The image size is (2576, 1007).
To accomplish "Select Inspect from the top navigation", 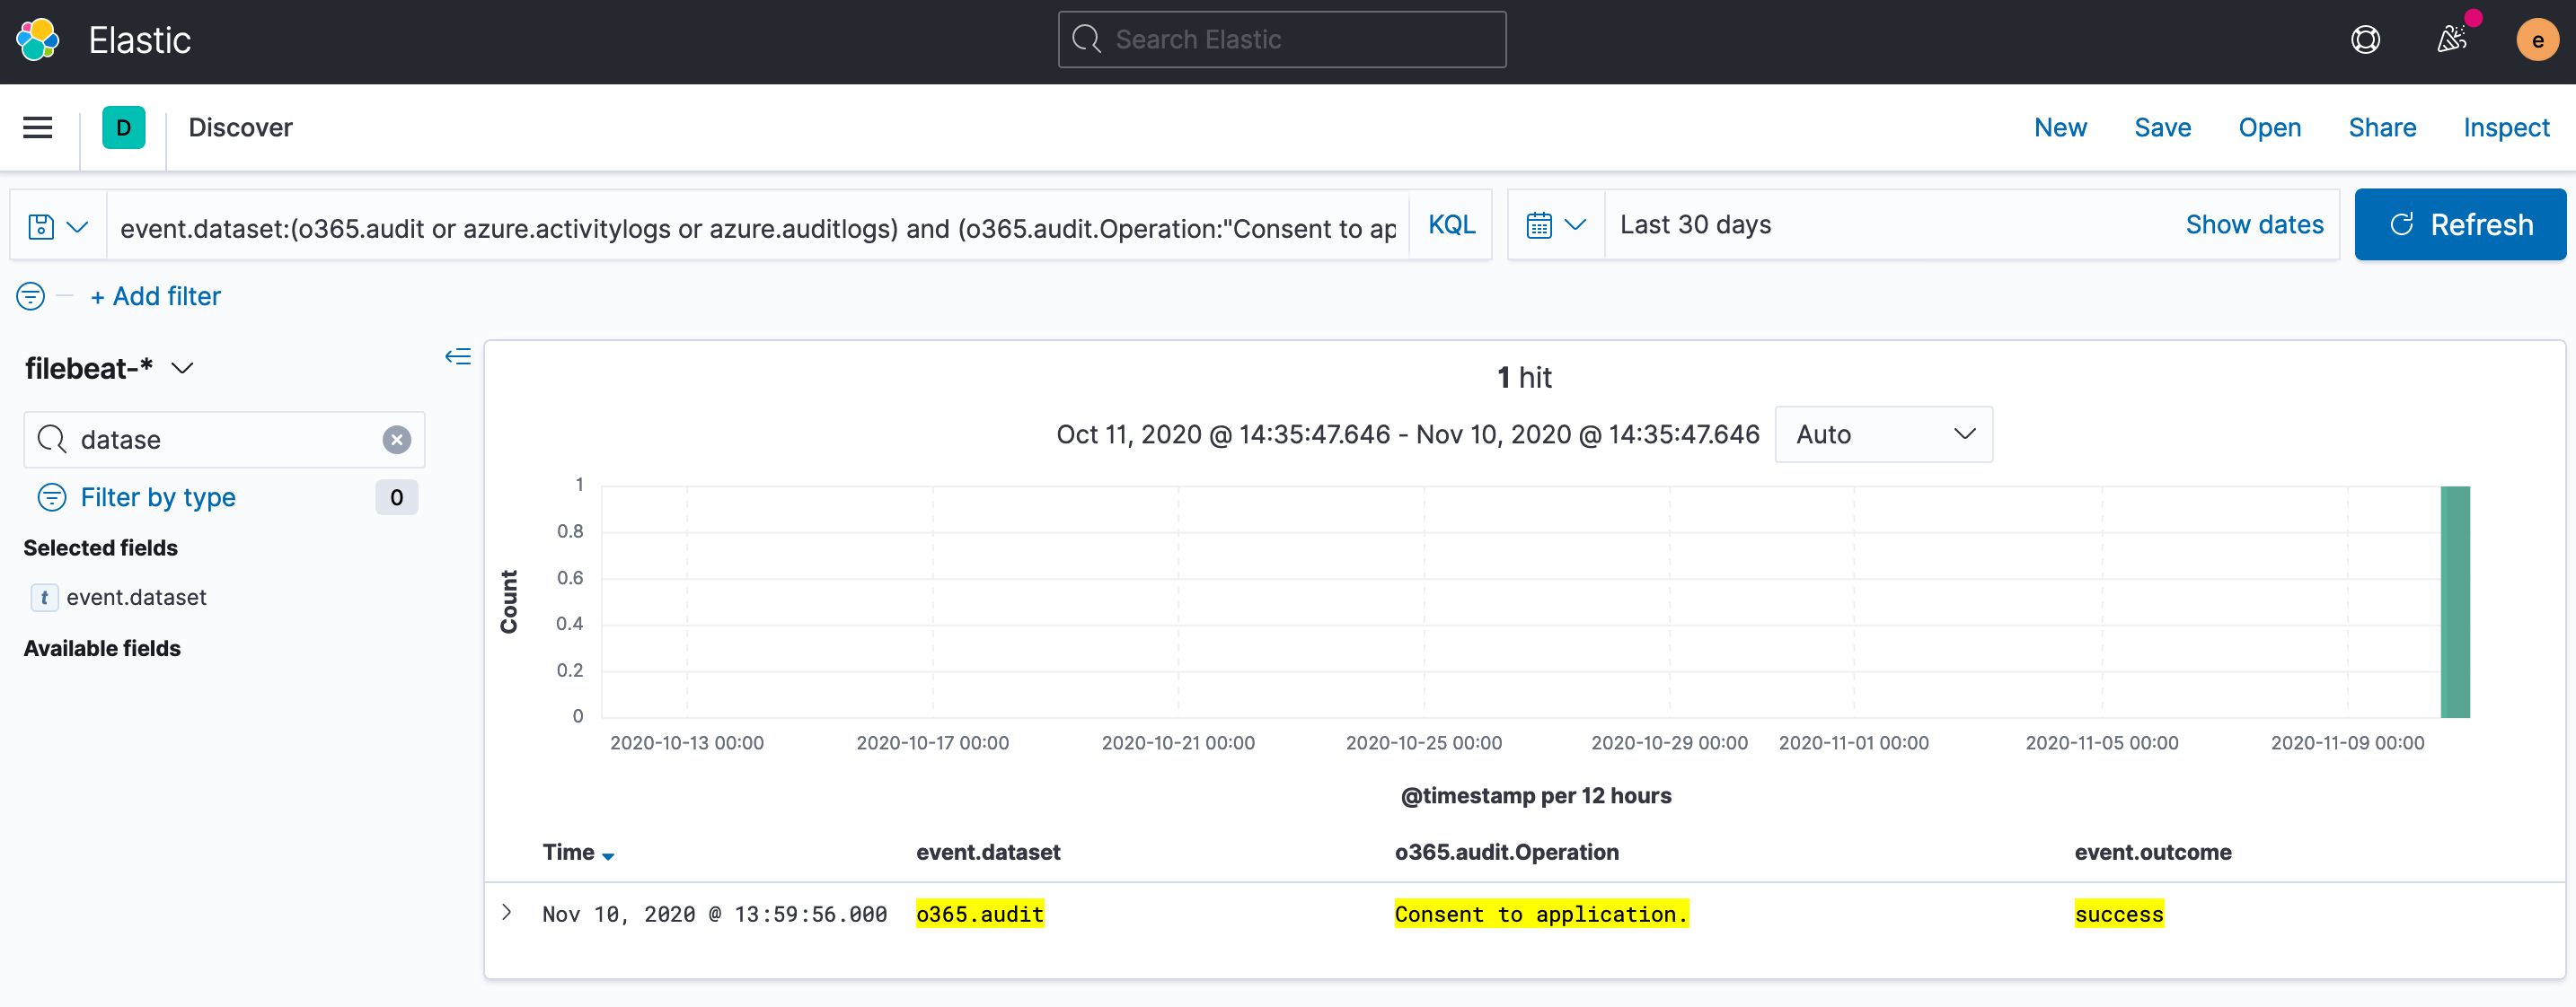I will coord(2506,127).
